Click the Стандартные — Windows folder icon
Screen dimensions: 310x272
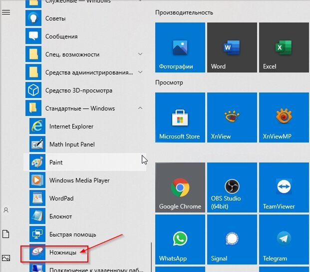click(x=33, y=108)
